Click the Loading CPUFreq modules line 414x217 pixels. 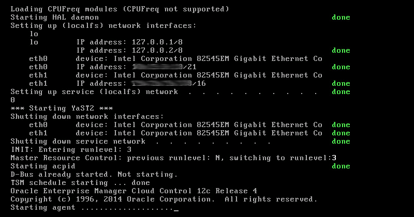[x=120, y=9]
